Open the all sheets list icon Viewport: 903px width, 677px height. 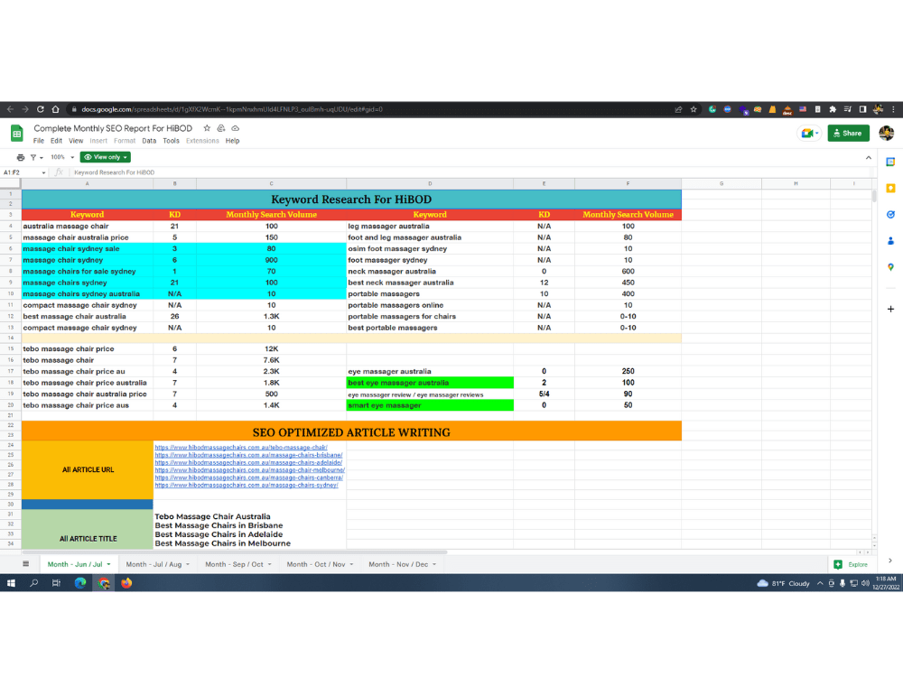[x=26, y=564]
